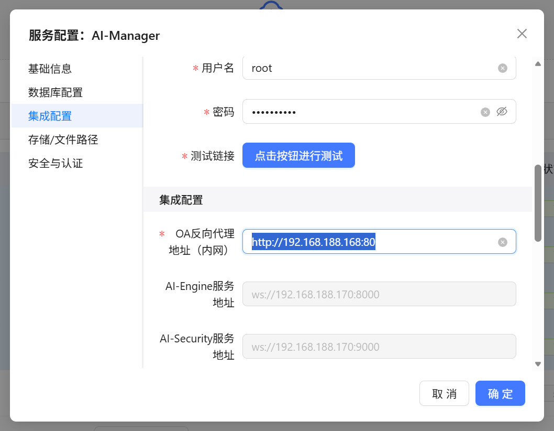Click the clear icon in 密码 field
The image size is (554, 431).
click(485, 112)
